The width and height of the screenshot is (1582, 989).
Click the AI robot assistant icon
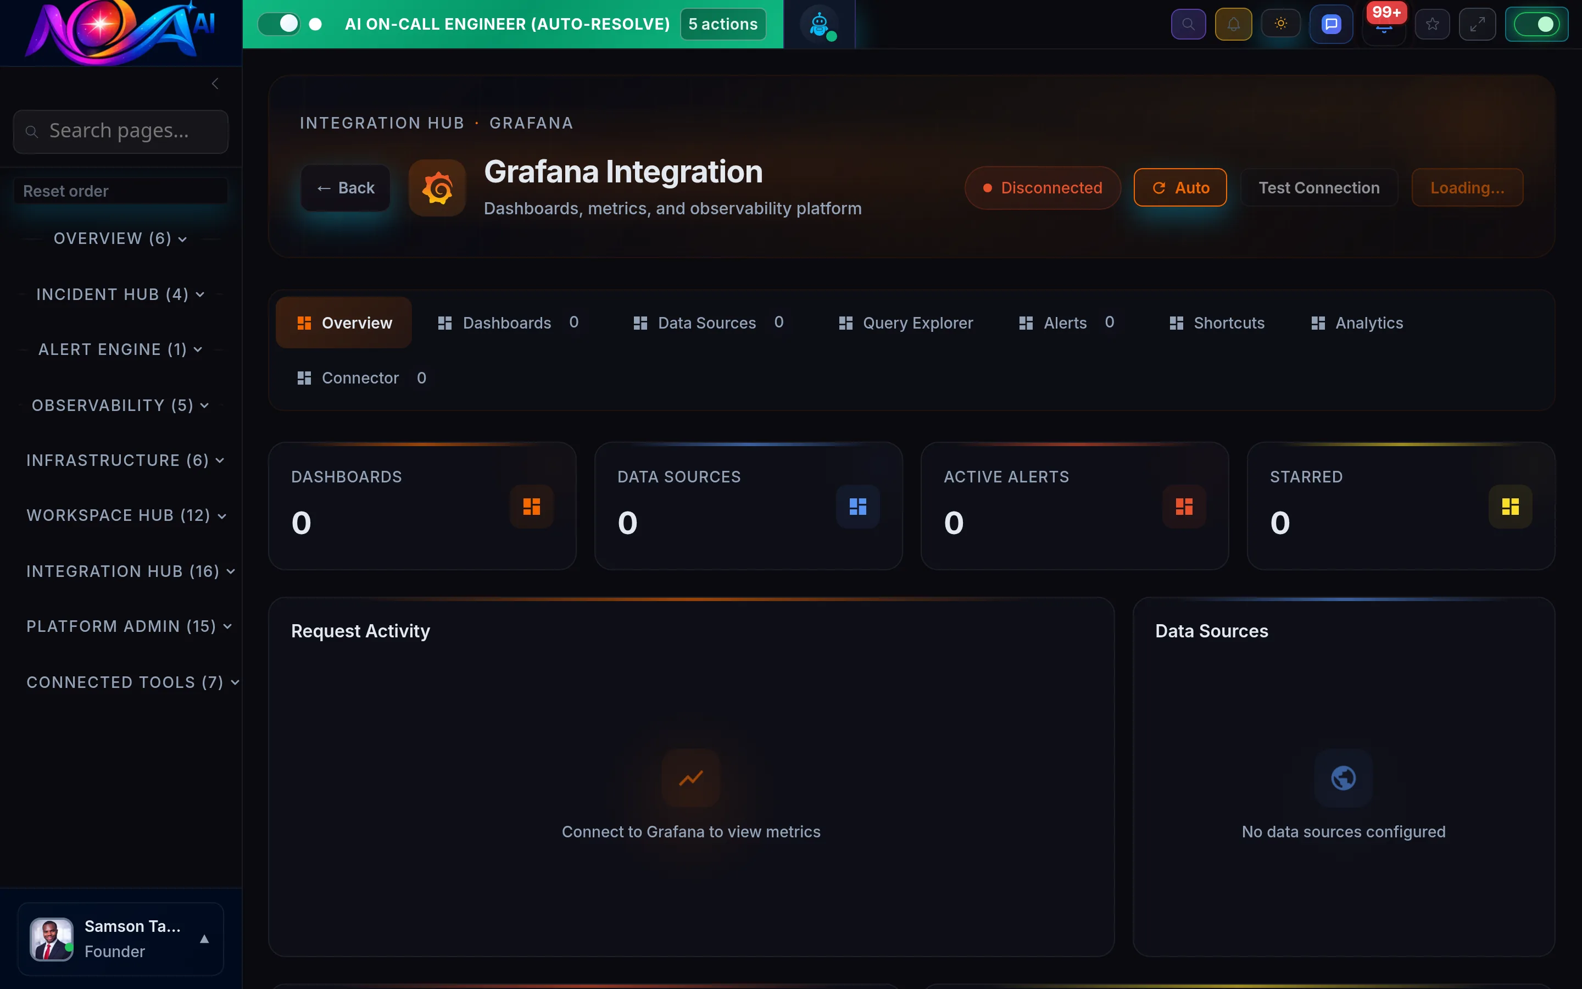click(820, 24)
